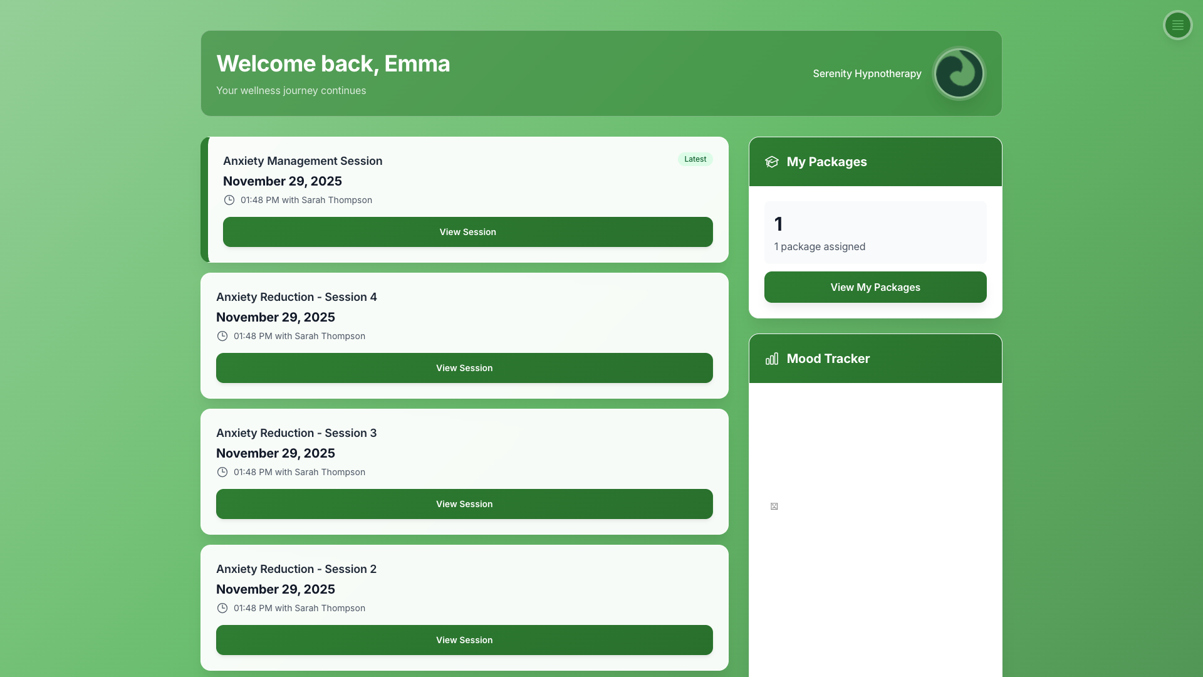
Task: Click clock icon on Anxiety Management Session
Action: (x=229, y=200)
